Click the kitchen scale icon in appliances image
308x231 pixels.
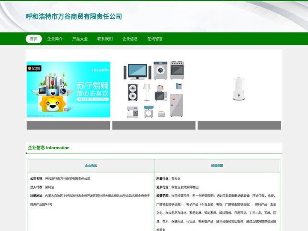(148, 112)
